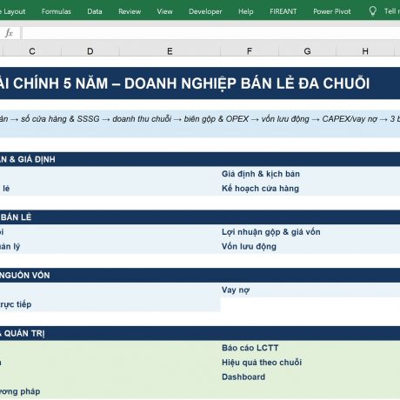Select column G header
Screen dimensions: 400x400
click(x=307, y=51)
